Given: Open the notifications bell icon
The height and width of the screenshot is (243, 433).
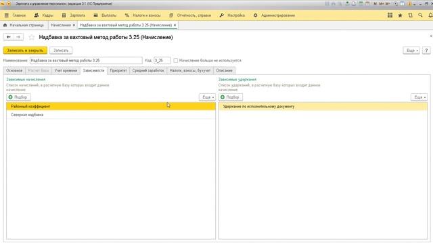Looking at the screenshot, I should pyautogui.click(x=430, y=16).
